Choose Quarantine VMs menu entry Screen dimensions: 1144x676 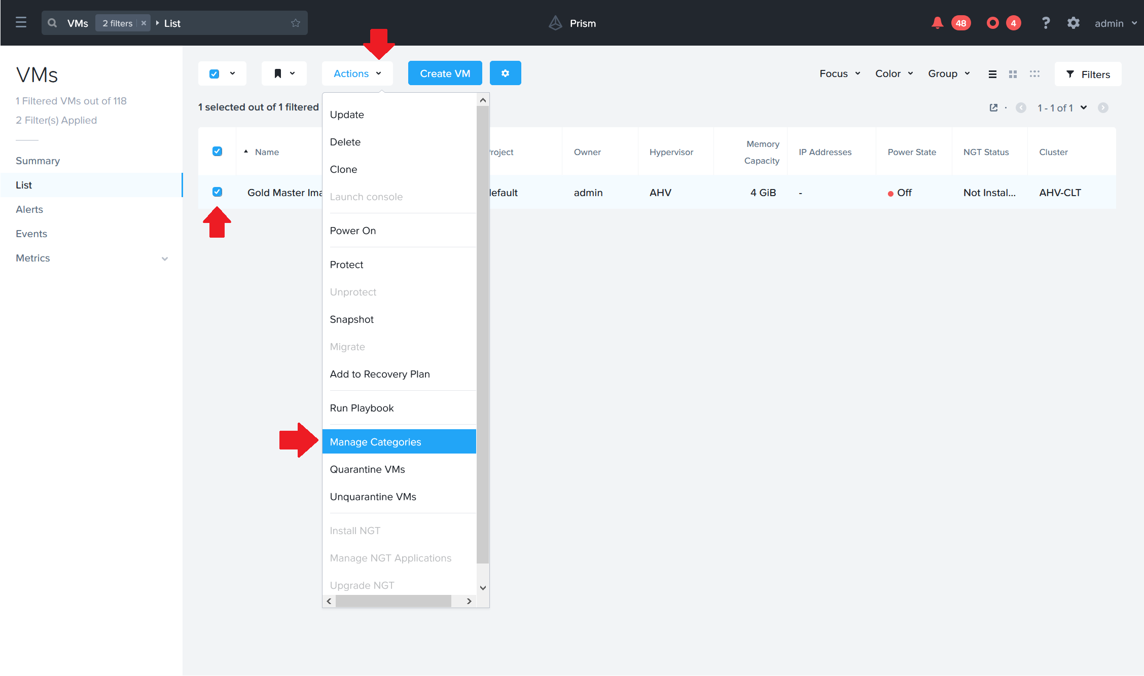pyautogui.click(x=399, y=469)
